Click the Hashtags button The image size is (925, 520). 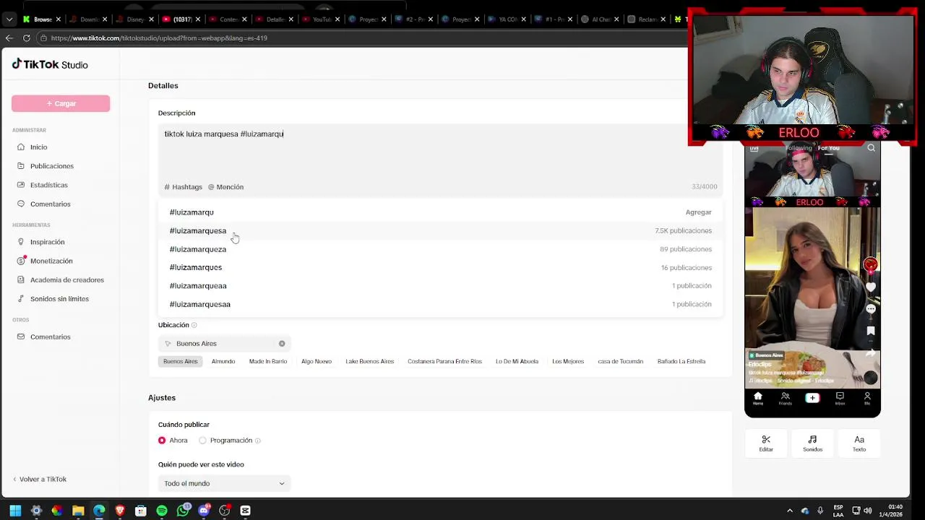pos(183,187)
